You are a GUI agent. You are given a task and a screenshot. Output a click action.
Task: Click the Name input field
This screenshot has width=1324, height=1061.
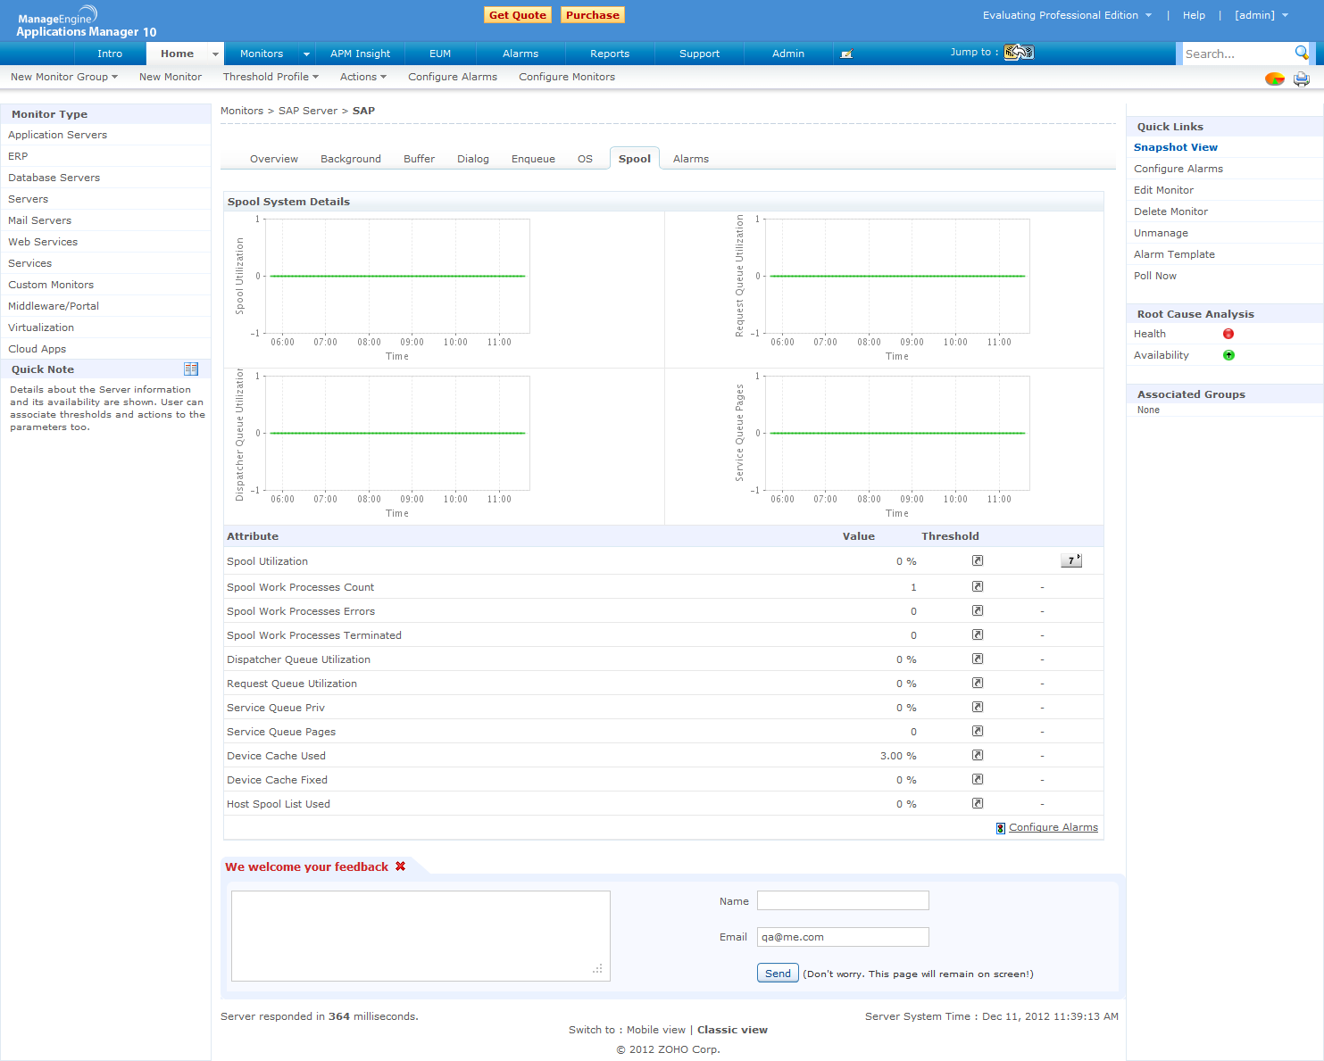(x=843, y=901)
